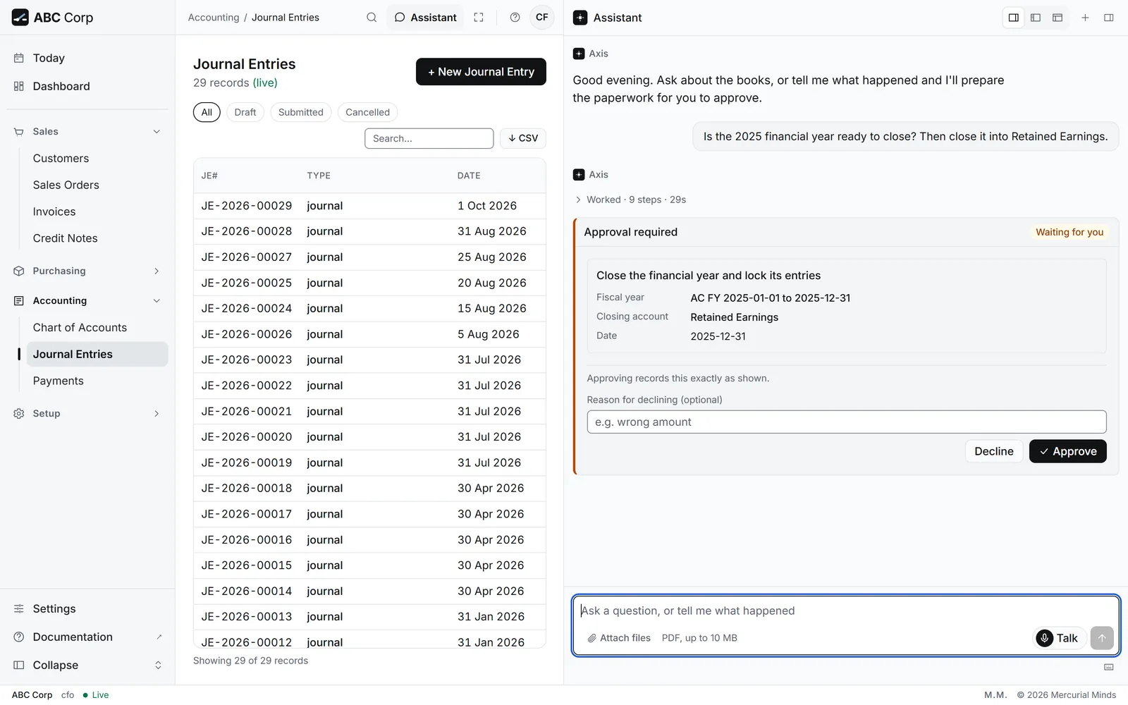Select the All filter pill
The height and width of the screenshot is (705, 1128).
point(207,112)
